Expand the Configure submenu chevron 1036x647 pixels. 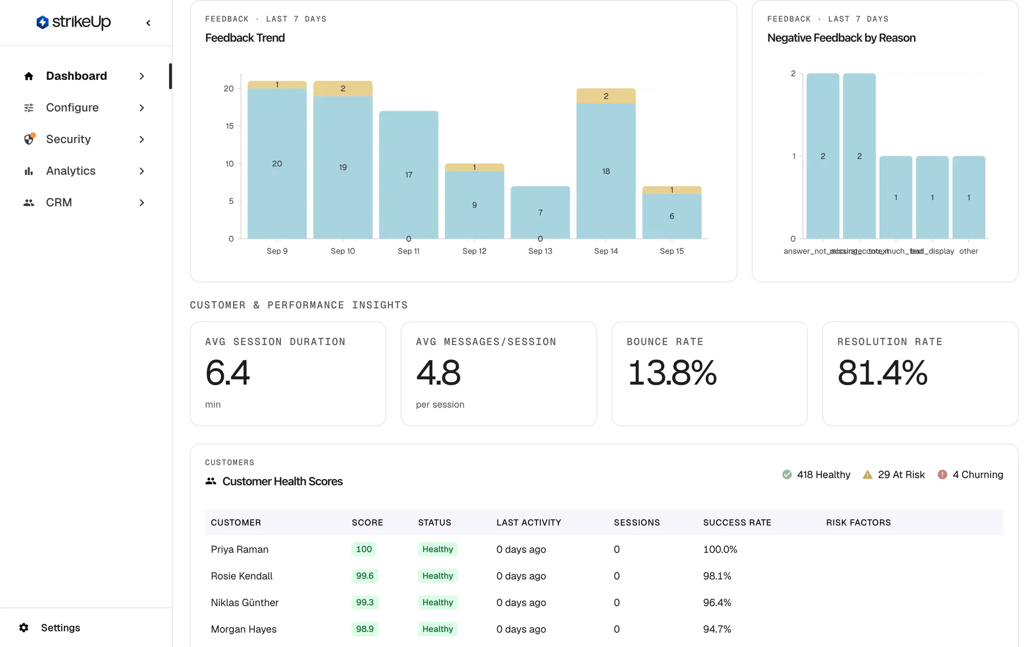pyautogui.click(x=142, y=108)
